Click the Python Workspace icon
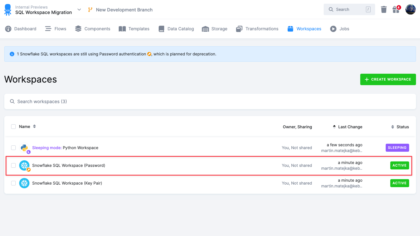 [x=24, y=148]
